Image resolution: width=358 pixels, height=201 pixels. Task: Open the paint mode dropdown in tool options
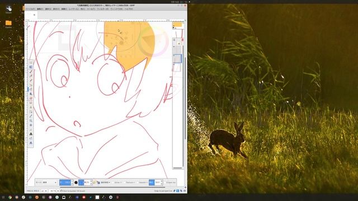[50, 183]
